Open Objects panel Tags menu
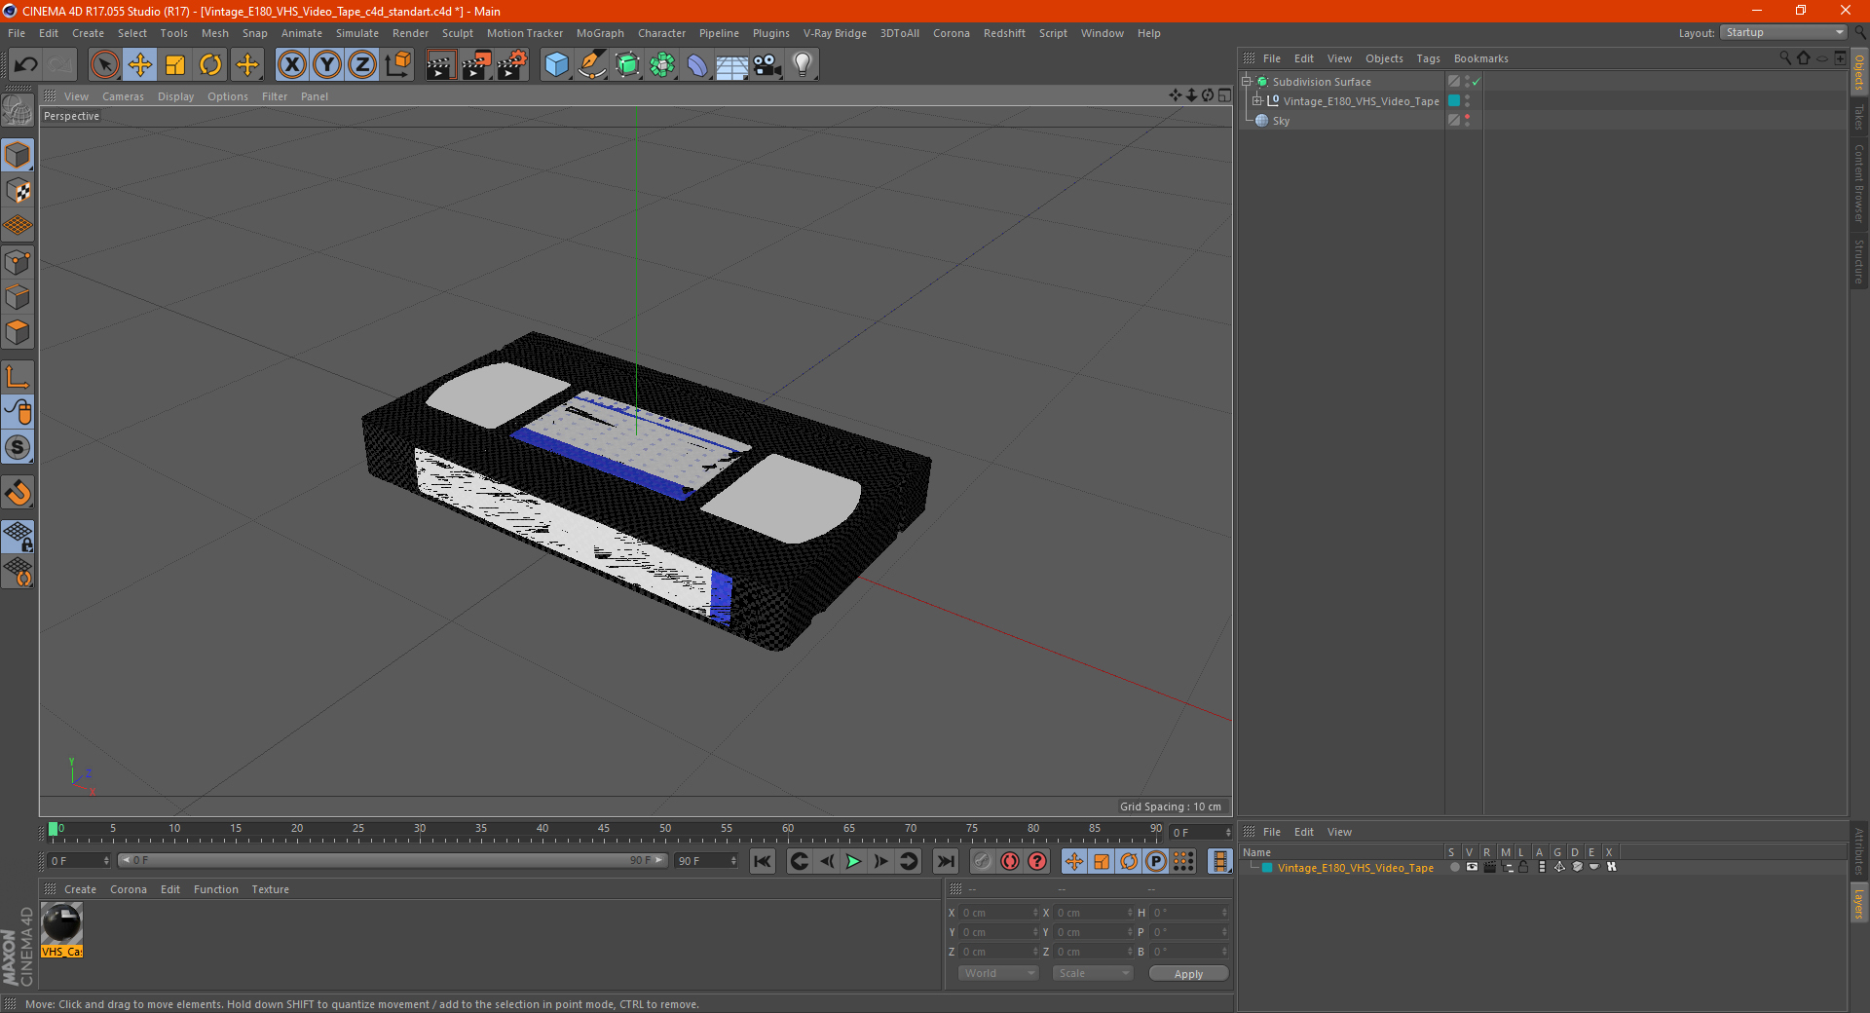This screenshot has width=1870, height=1013. point(1428,58)
